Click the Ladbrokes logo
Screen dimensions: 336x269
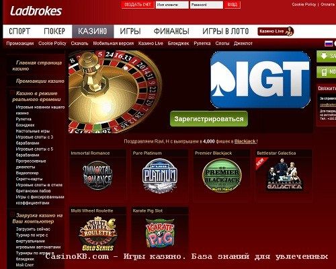tap(36, 11)
